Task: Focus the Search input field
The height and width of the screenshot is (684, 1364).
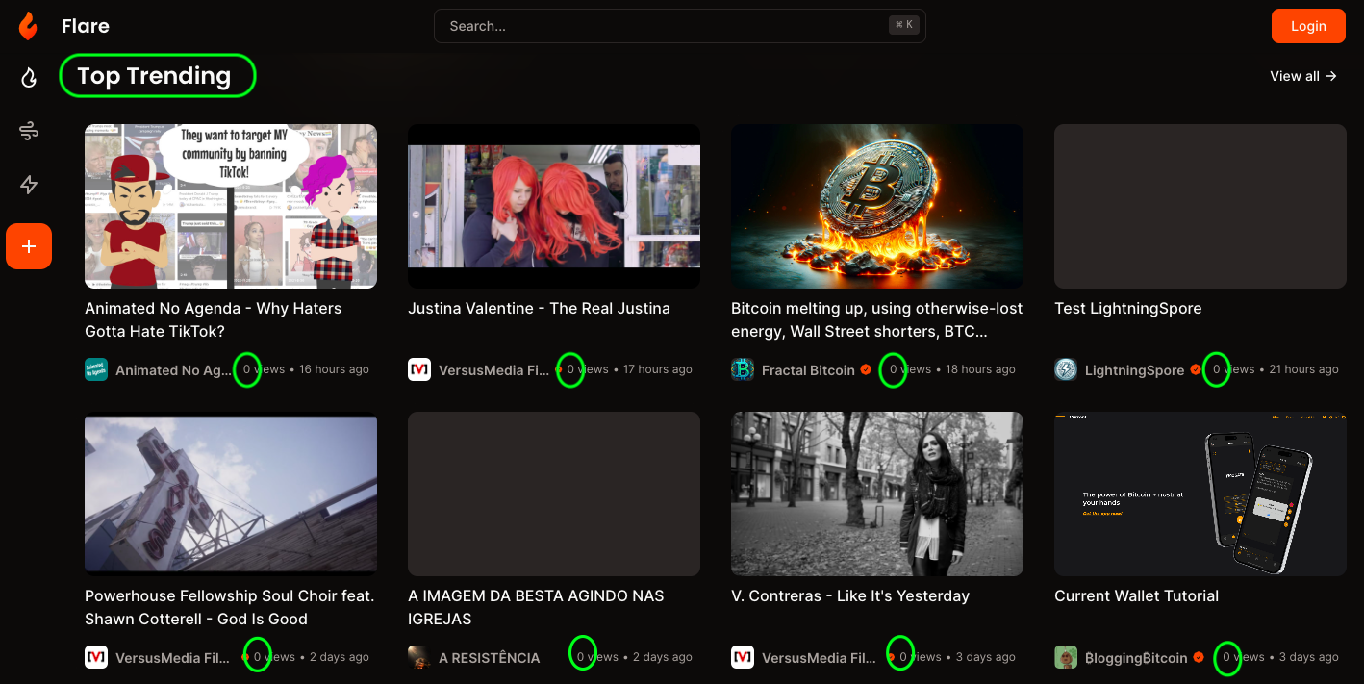Action: point(664,26)
